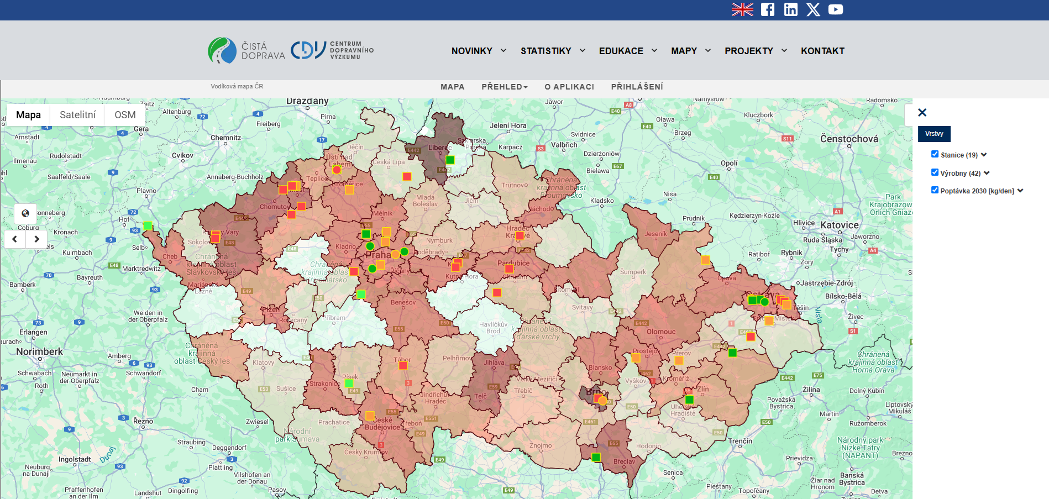Switch language via the British flag icon
Image resolution: width=1049 pixels, height=499 pixels.
click(x=743, y=9)
